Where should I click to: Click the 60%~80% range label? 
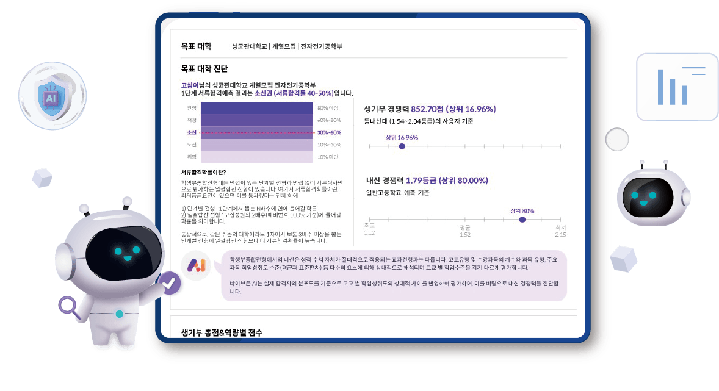pos(329,120)
